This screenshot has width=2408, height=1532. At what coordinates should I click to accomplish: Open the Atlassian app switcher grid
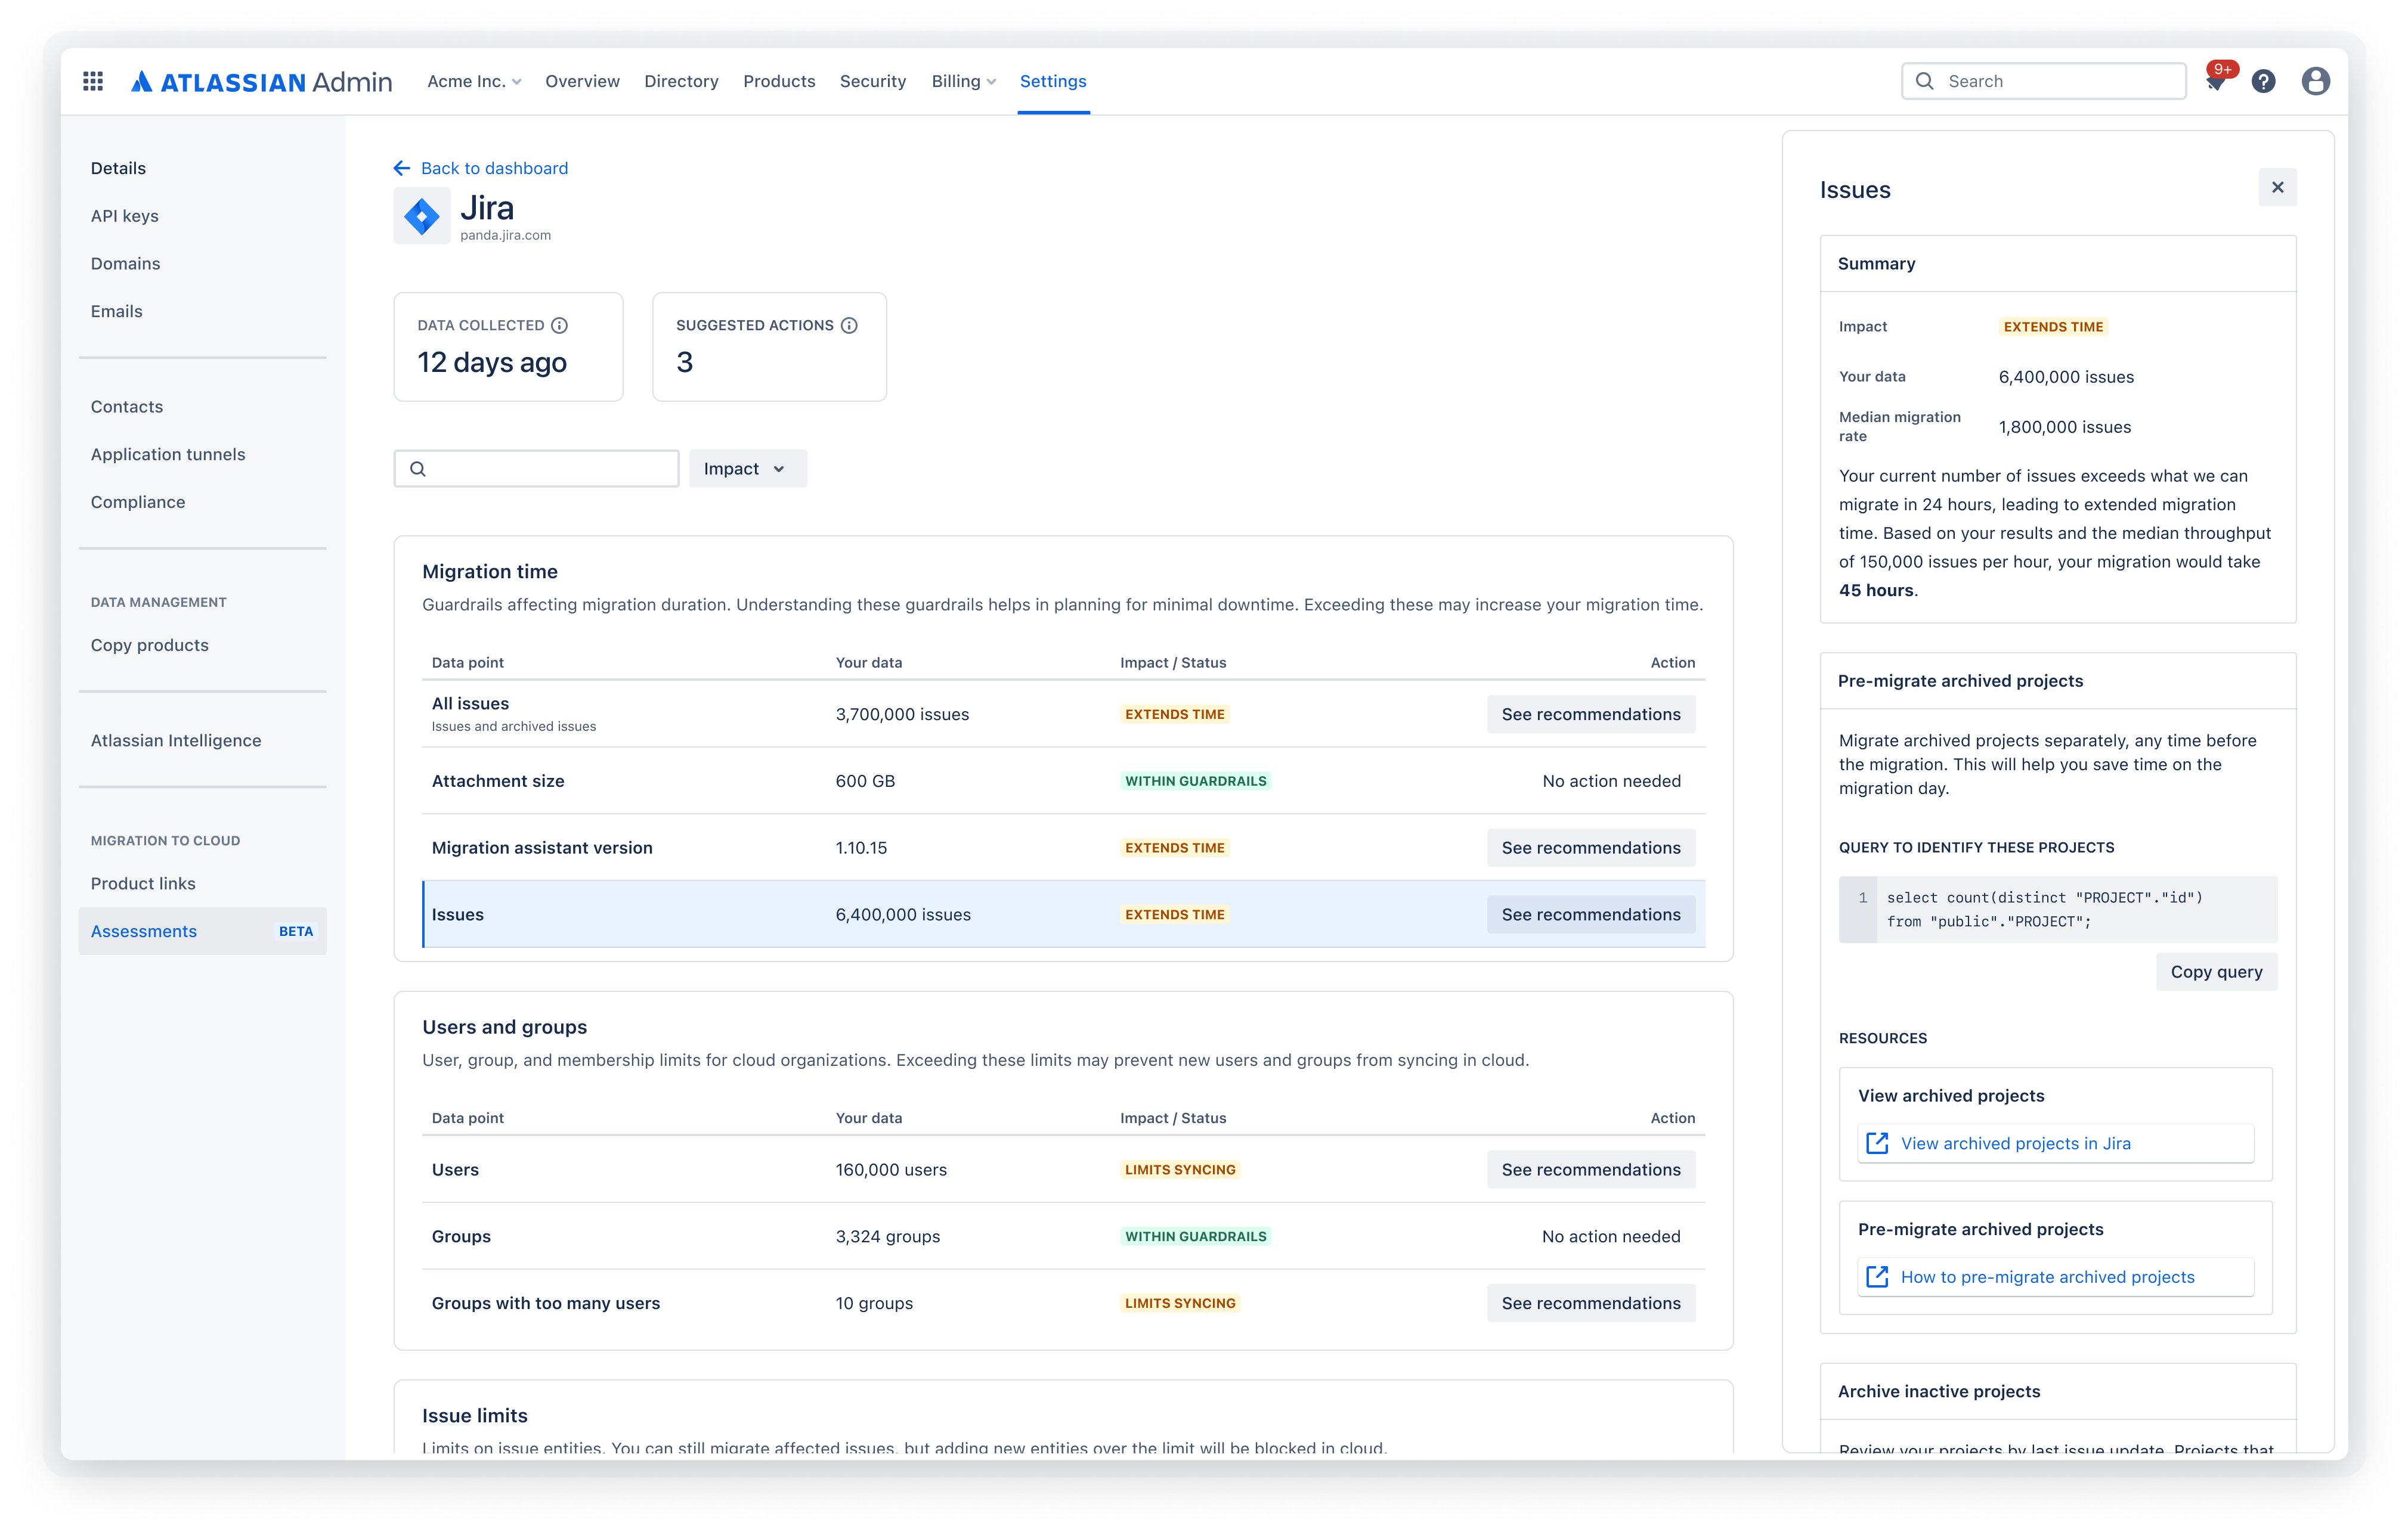pyautogui.click(x=93, y=81)
